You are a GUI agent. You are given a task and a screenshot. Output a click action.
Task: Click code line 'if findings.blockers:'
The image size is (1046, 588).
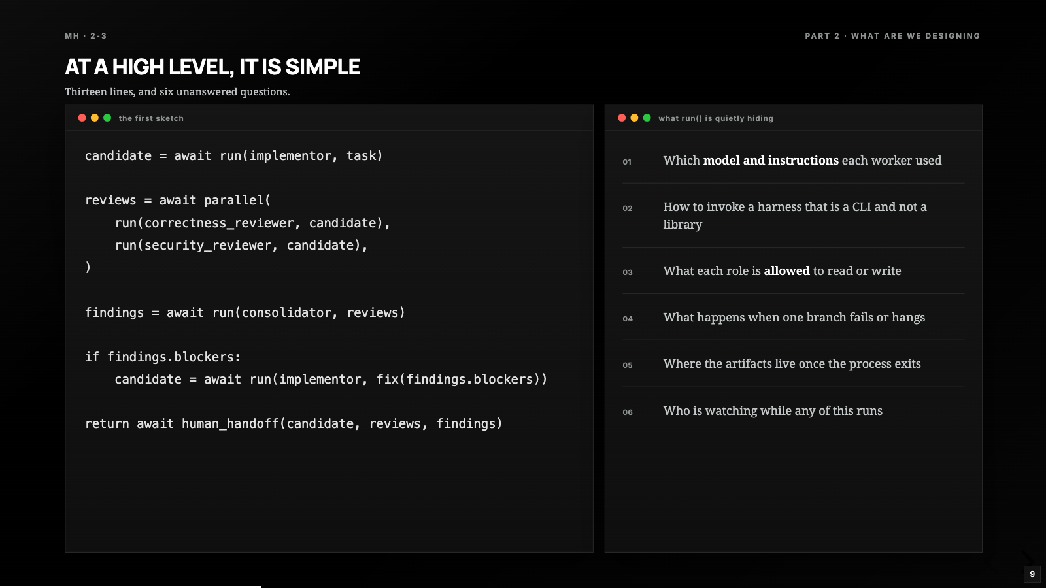tap(163, 357)
